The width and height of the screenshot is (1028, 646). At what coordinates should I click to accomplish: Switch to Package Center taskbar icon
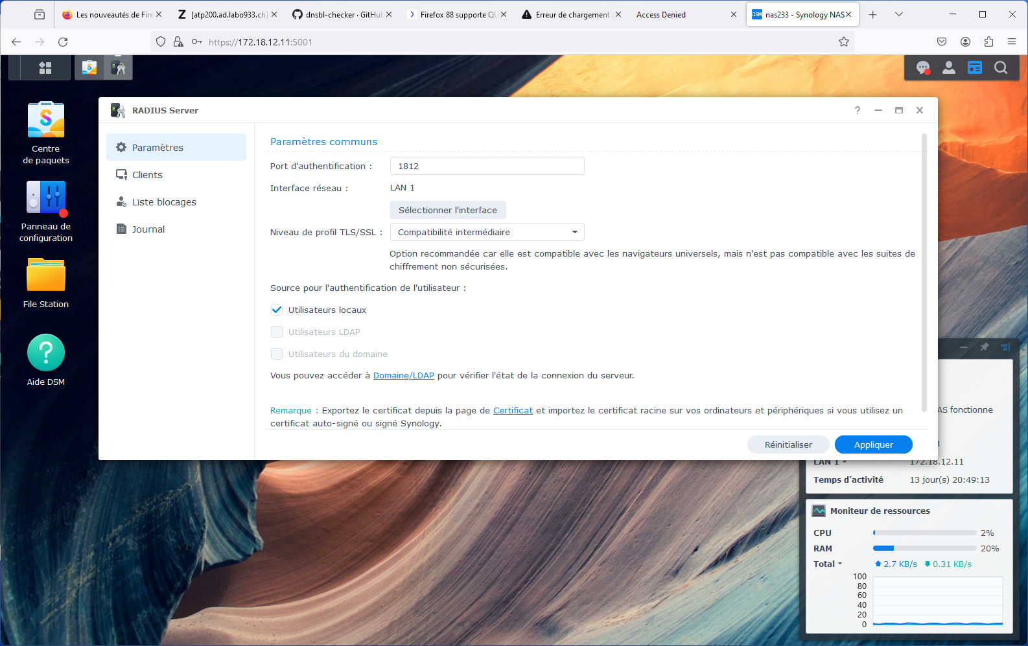pyautogui.click(x=89, y=67)
